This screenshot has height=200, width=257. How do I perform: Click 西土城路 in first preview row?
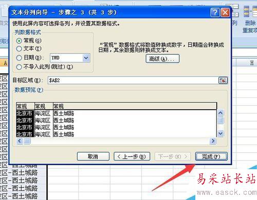[x=64, y=113]
